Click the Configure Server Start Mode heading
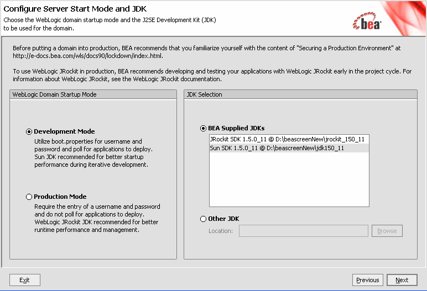Image resolution: width=427 pixels, height=291 pixels. pos(75,9)
